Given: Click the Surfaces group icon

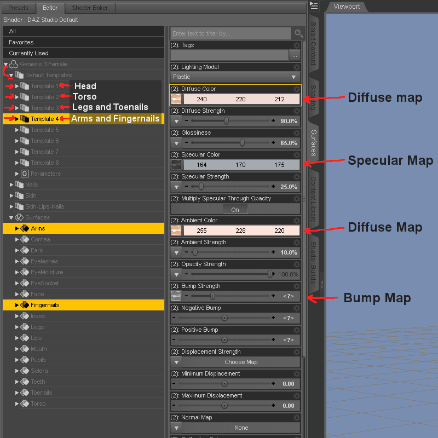Looking at the screenshot, I should [19, 217].
